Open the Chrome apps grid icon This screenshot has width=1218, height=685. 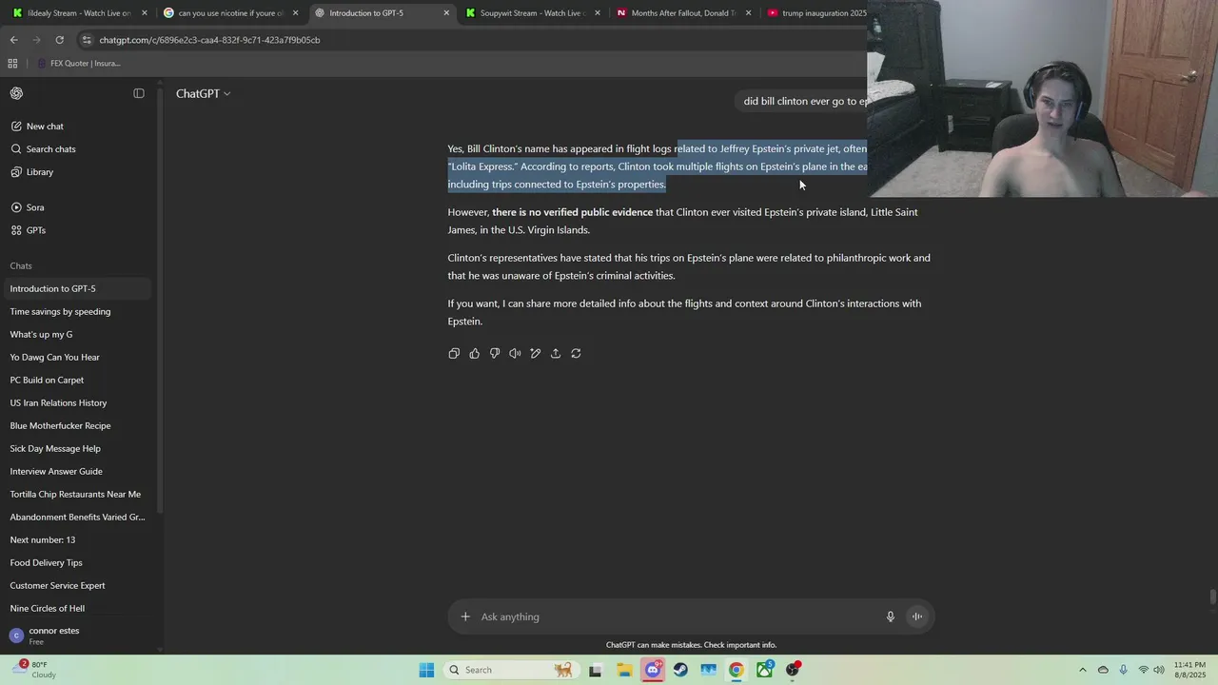(x=12, y=64)
